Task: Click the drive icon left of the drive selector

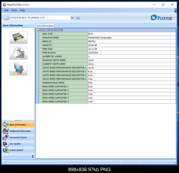Action: click(x=6, y=17)
